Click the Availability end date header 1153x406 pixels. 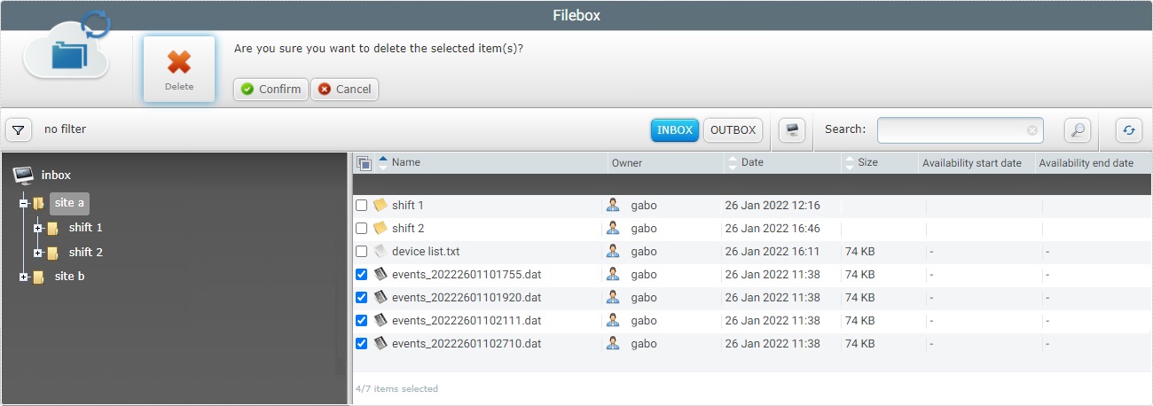coord(1086,163)
